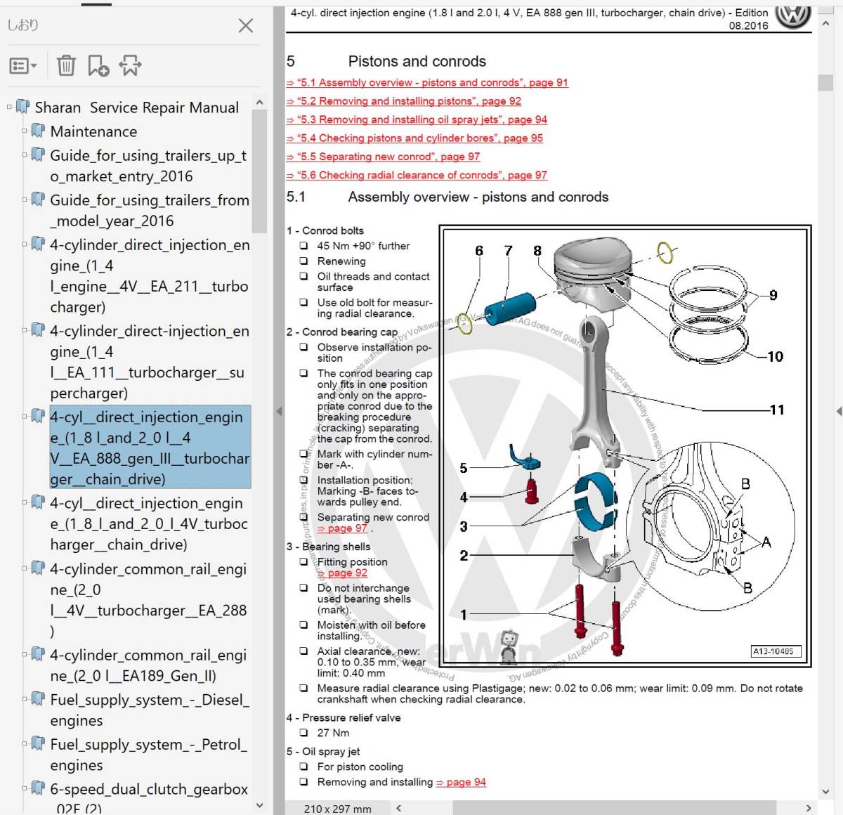Expand Fuel_supply_system_-_Diesel_engines bookmark
Screen dimensions: 843x815
pos(25,699)
